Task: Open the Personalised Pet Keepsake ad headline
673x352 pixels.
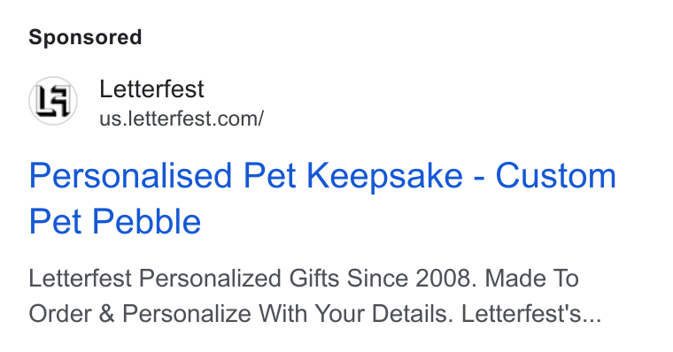Action: coord(322,198)
